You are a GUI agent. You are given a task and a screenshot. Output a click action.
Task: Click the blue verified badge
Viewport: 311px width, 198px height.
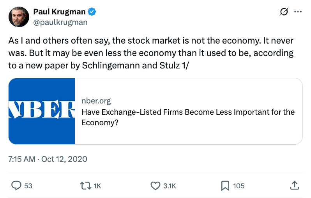pyautogui.click(x=92, y=12)
